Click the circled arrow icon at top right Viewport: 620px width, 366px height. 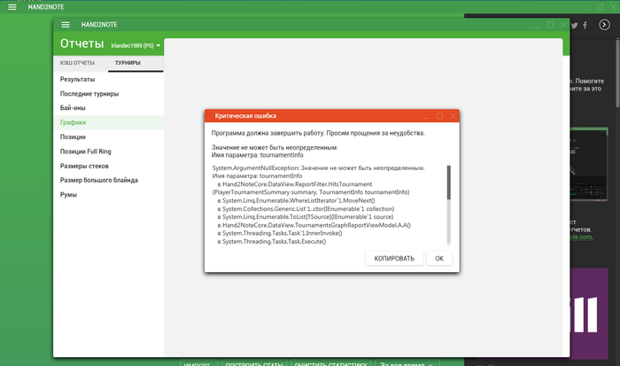pos(604,25)
